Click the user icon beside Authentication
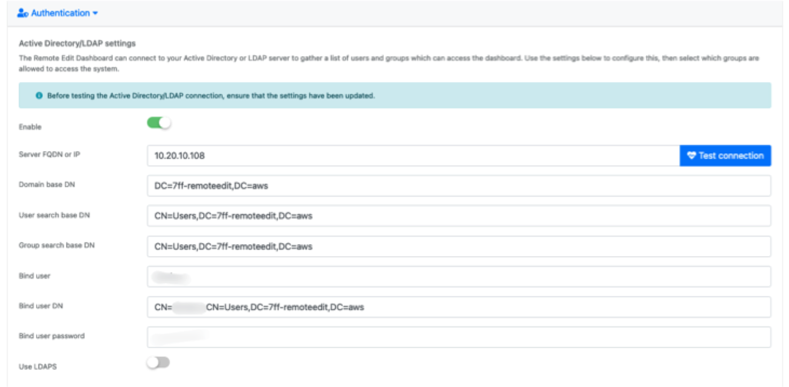 pos(23,13)
